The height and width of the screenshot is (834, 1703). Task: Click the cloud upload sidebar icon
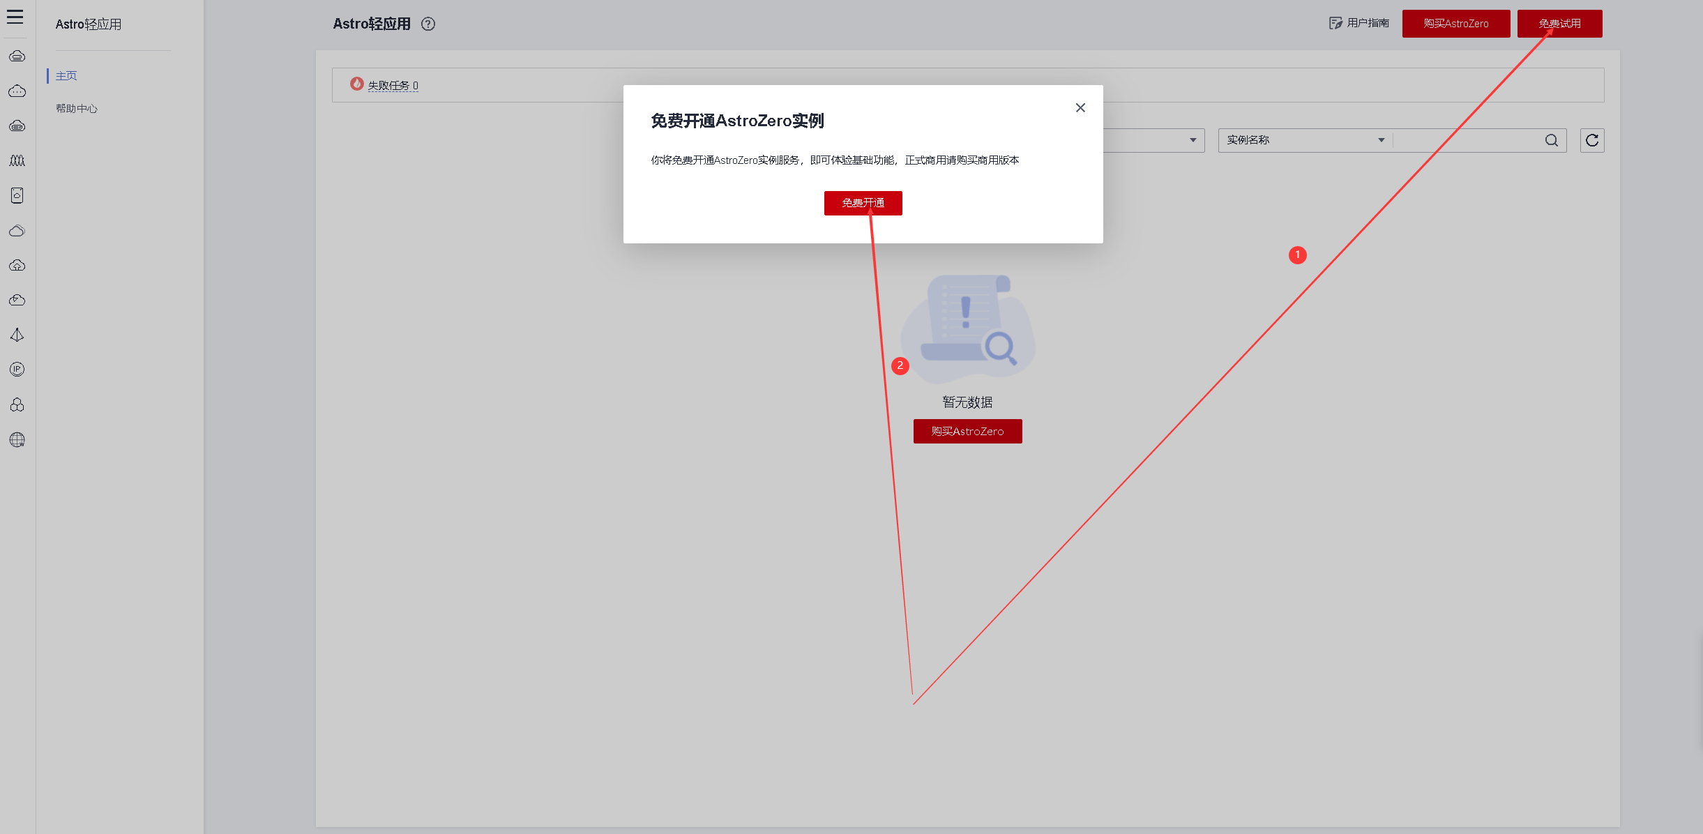click(x=17, y=265)
